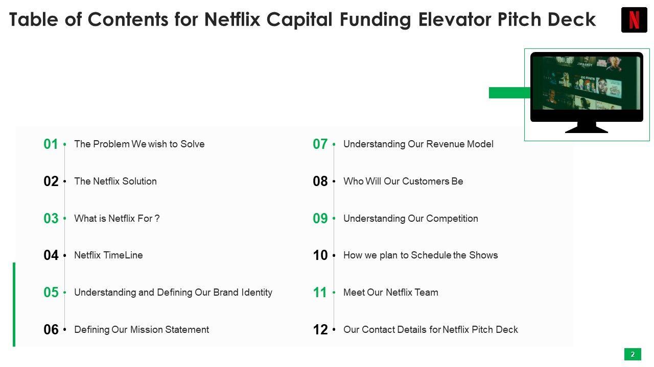Open 'How we plan to Schedule the Shows'

[x=420, y=255]
